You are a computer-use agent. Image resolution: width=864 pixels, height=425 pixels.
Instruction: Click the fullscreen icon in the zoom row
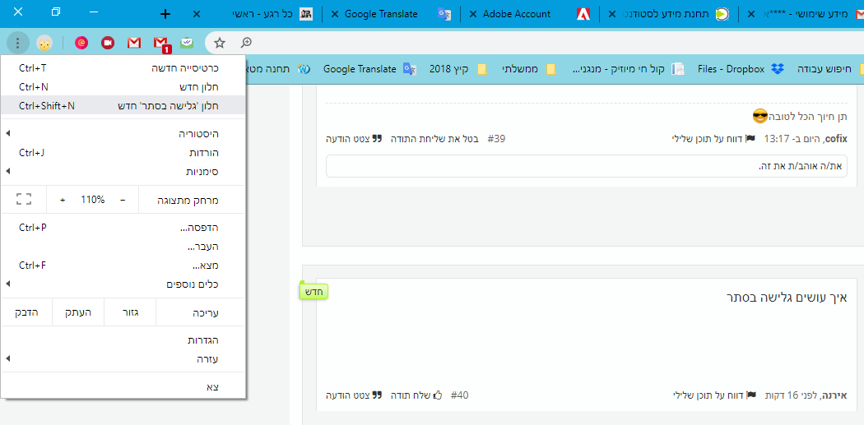coord(24,199)
